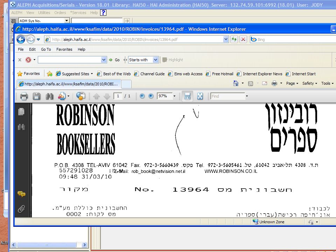Image resolution: width=336 pixels, height=252 pixels.
Task: Open the Search binoculars panel in sidebar
Action: (21, 127)
